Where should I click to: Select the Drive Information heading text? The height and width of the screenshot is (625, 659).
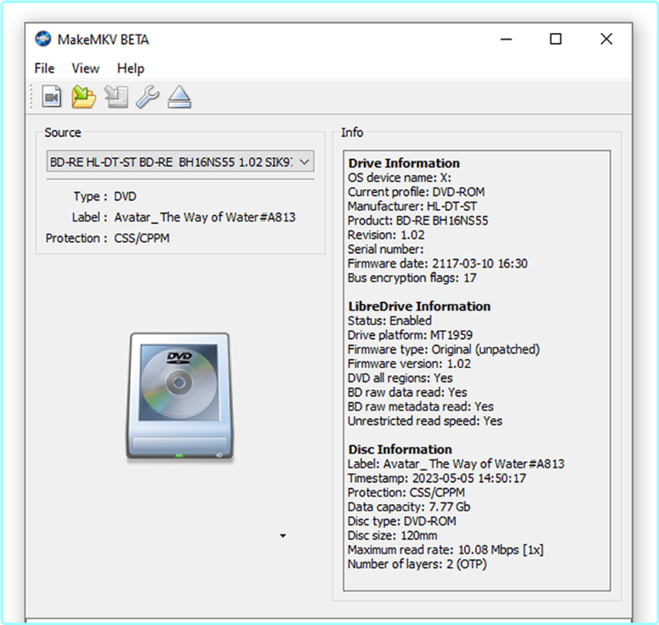tap(404, 163)
